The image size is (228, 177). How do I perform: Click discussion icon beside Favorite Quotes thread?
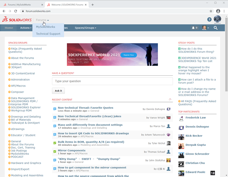(x=55, y=109)
